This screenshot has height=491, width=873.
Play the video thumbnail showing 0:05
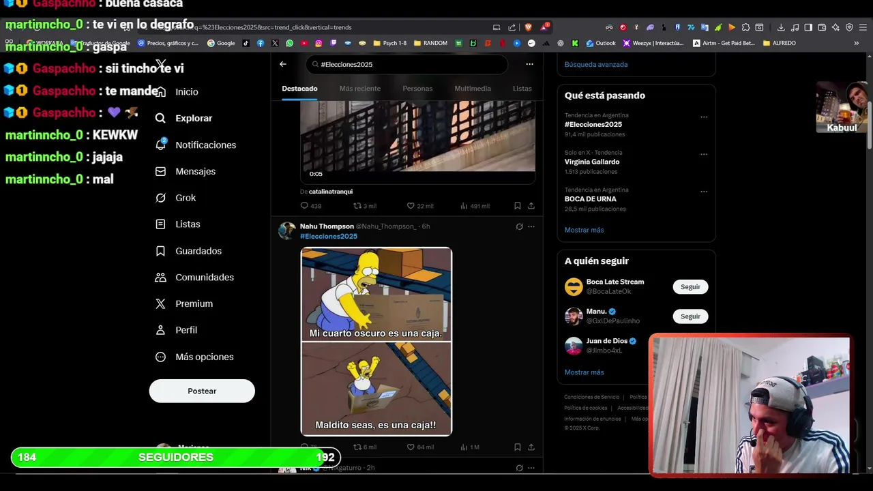tap(417, 143)
